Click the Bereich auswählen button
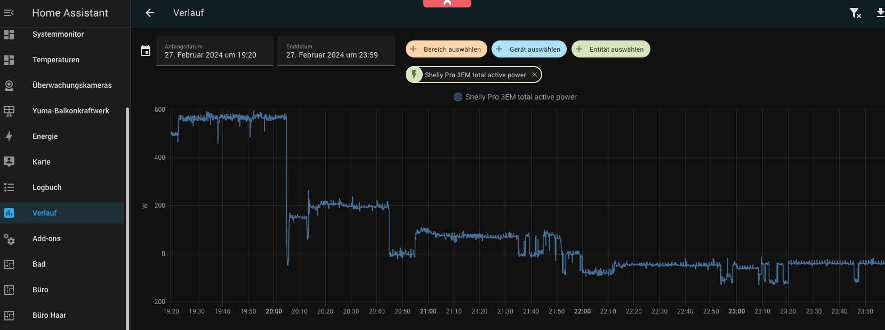 tap(446, 49)
